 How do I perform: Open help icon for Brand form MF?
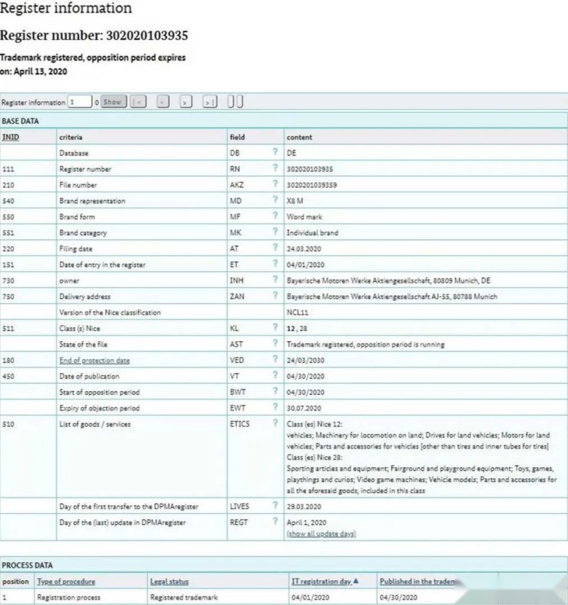click(275, 215)
